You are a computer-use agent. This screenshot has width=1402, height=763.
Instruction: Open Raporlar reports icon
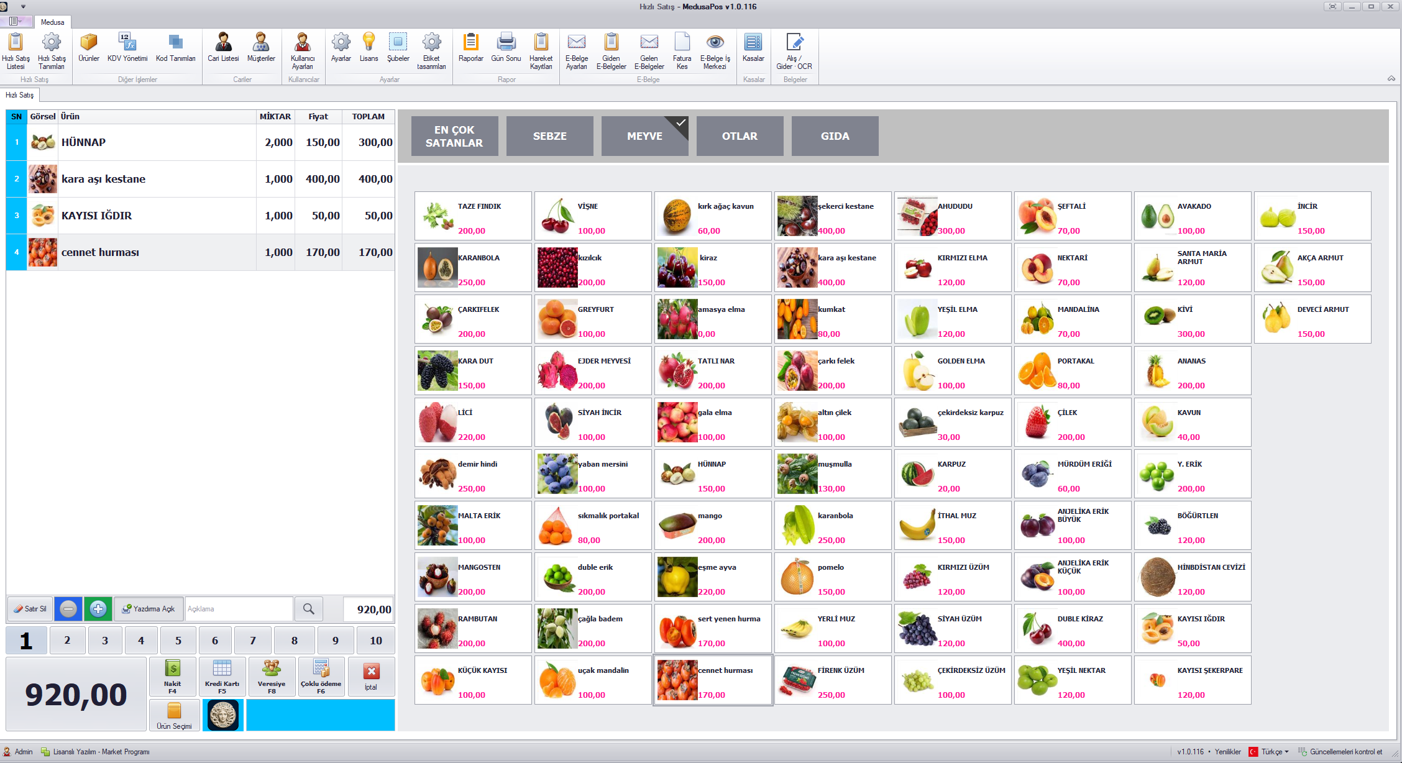tap(471, 48)
